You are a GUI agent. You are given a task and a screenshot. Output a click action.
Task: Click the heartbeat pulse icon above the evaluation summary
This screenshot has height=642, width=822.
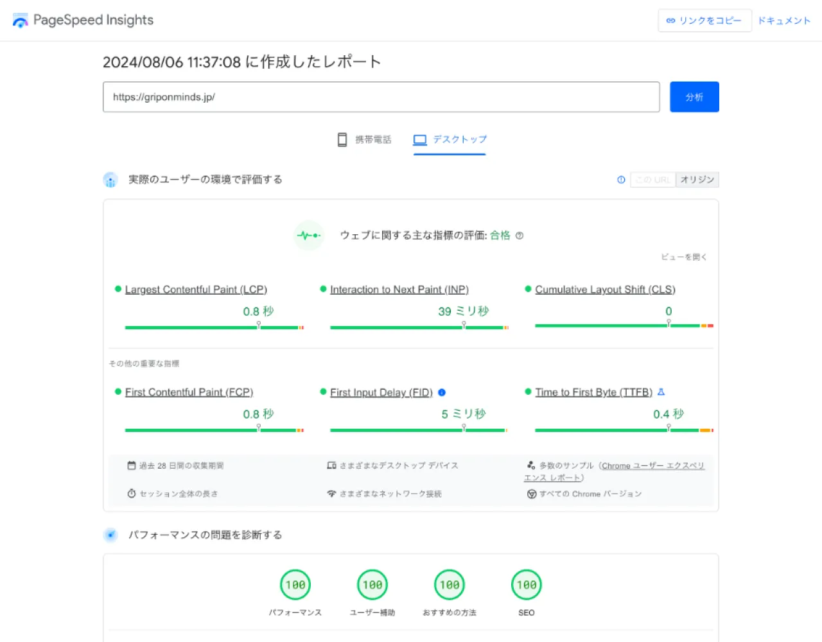pos(309,236)
